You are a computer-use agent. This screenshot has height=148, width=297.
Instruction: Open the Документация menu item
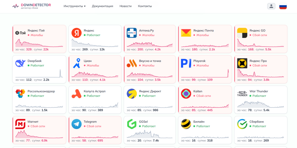[x=102, y=6]
